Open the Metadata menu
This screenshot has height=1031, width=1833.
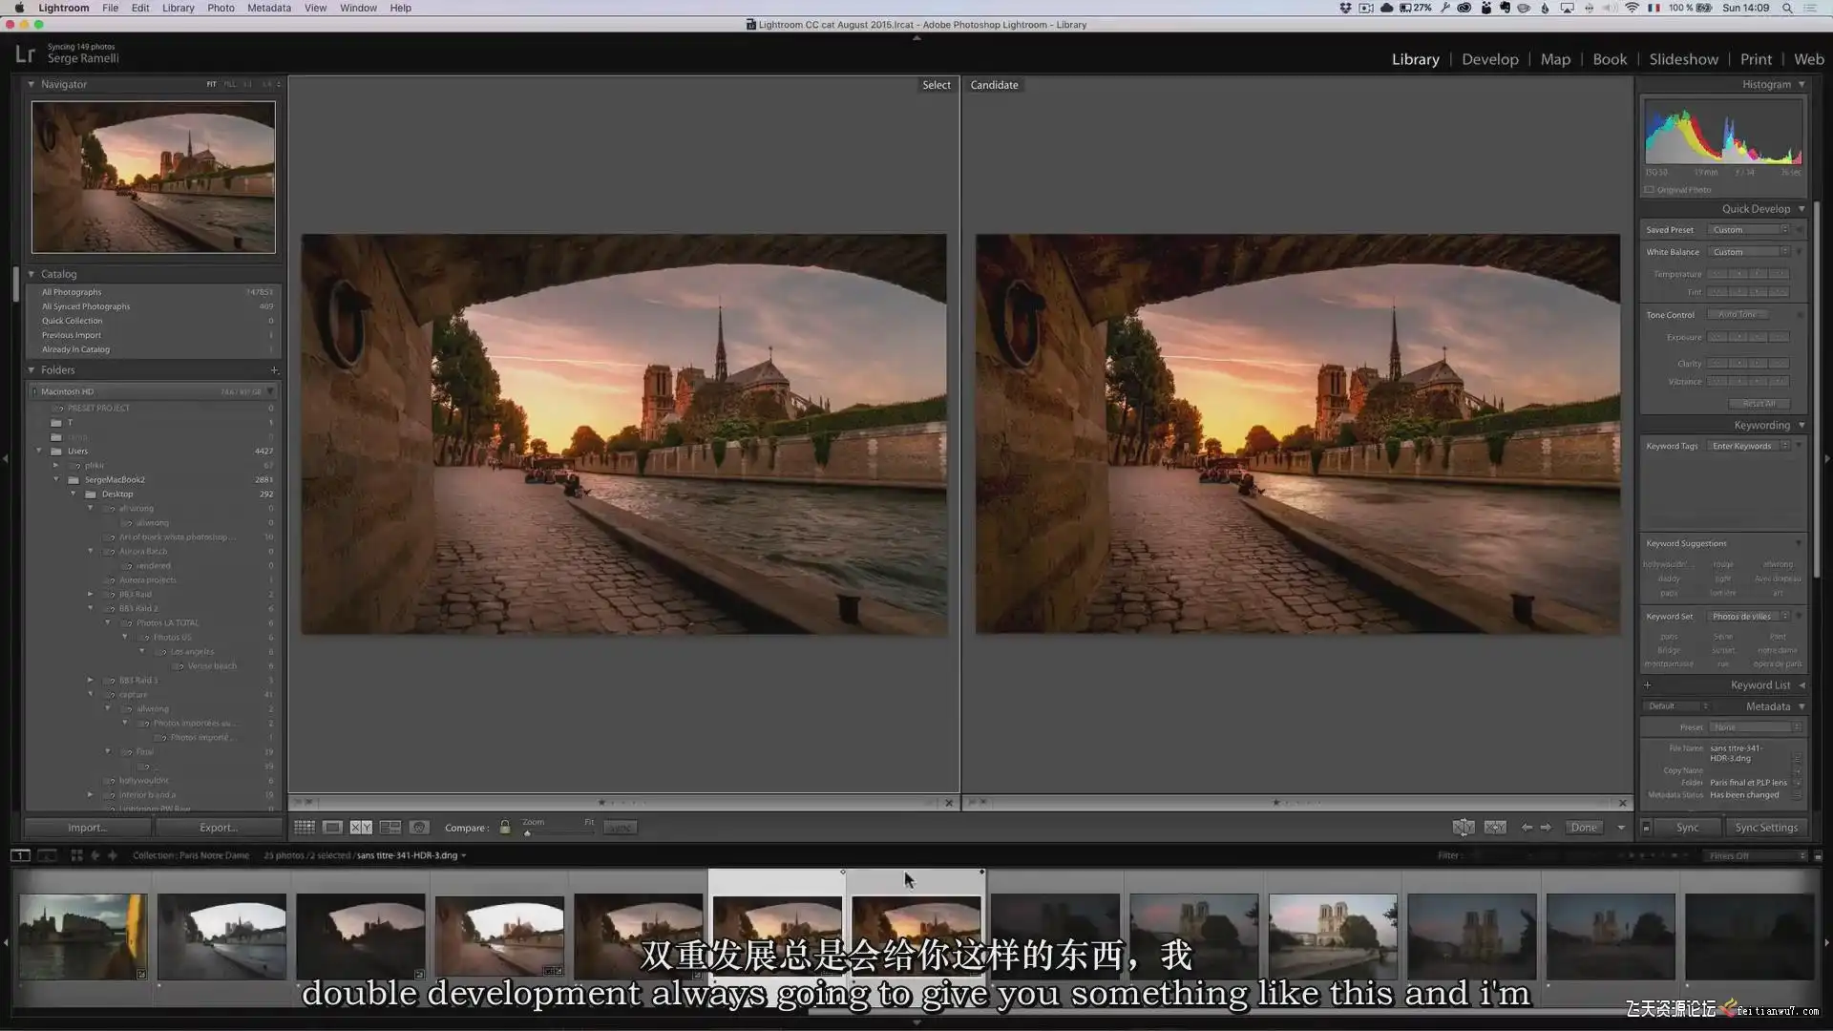coord(269,8)
